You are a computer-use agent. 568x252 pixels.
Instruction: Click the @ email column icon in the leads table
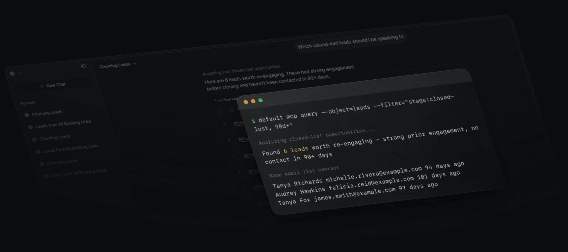(231, 110)
